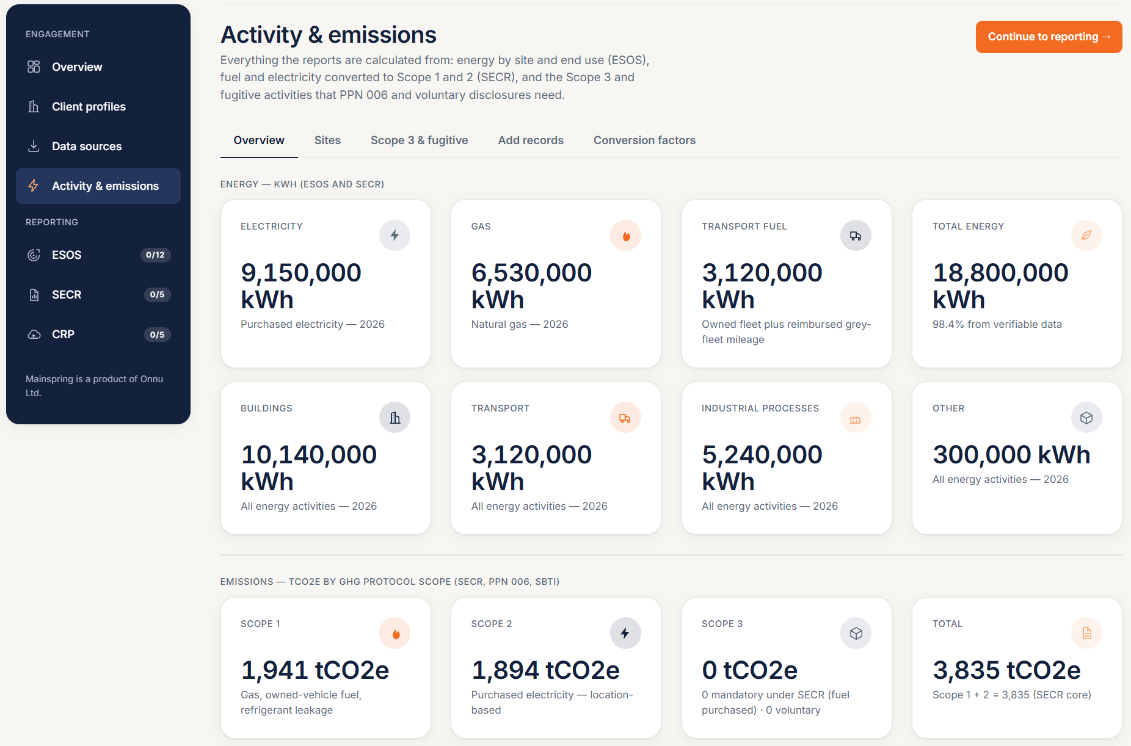Image resolution: width=1131 pixels, height=746 pixels.
Task: Switch to the Overview tab
Action: [259, 140]
